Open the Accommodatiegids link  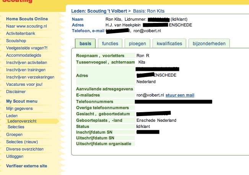[23, 55]
